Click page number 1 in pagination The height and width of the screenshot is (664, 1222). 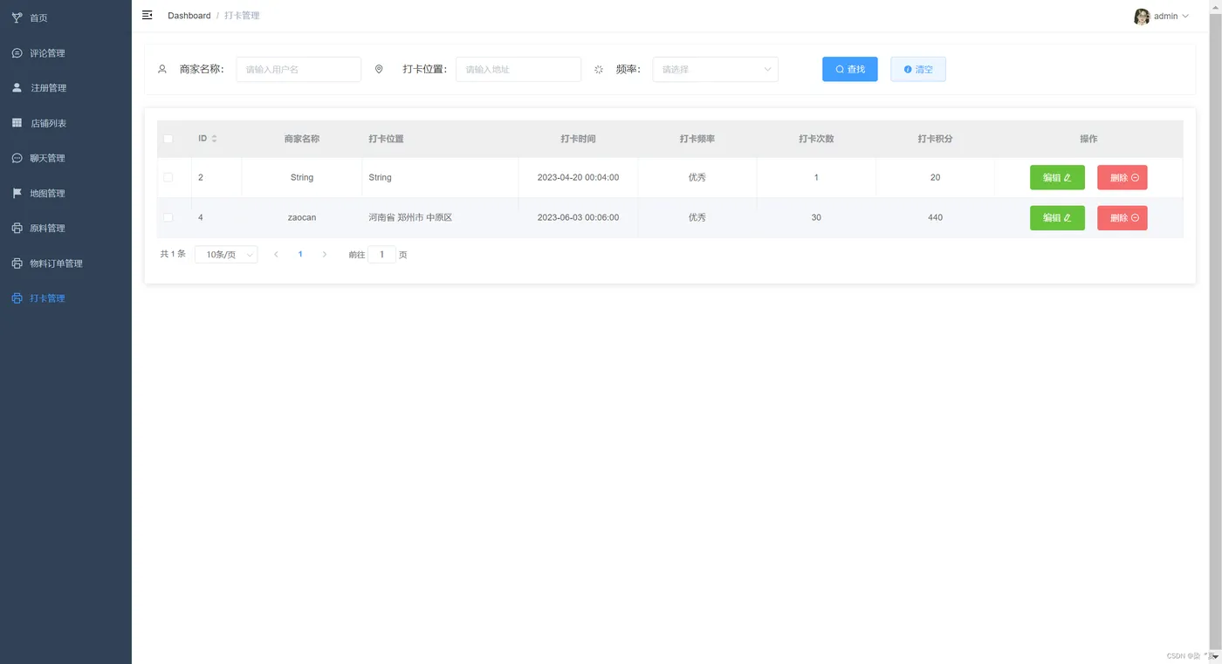(x=300, y=254)
